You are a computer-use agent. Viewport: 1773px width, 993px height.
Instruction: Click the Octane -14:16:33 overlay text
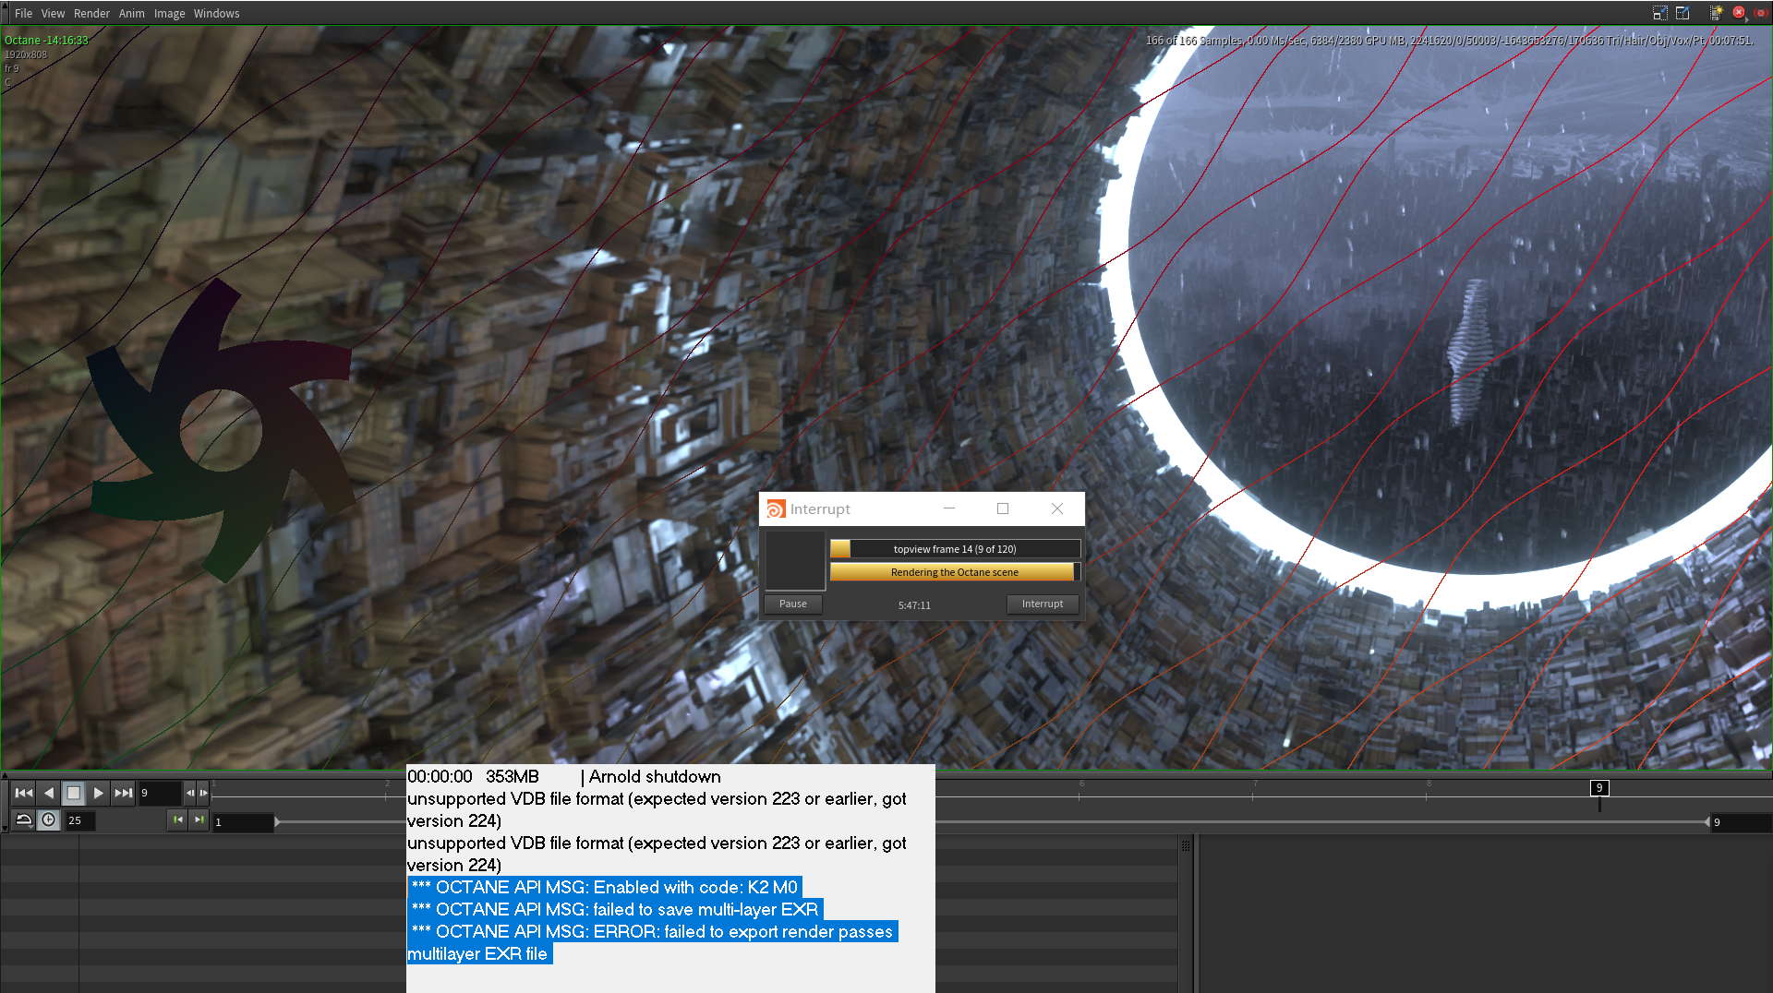pyautogui.click(x=46, y=41)
